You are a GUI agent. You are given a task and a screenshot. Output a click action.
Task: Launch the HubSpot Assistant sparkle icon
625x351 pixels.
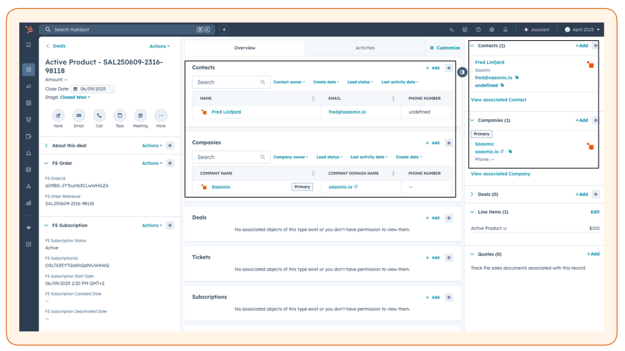click(x=526, y=29)
